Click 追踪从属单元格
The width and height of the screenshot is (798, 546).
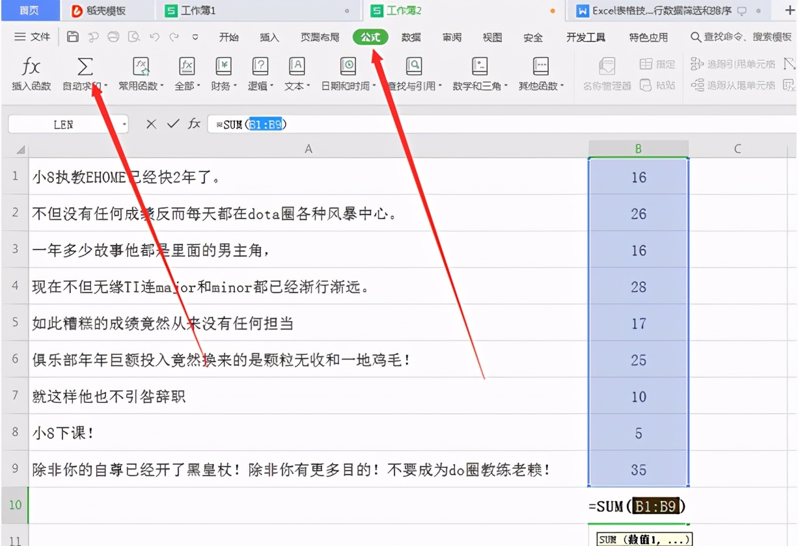click(x=733, y=85)
